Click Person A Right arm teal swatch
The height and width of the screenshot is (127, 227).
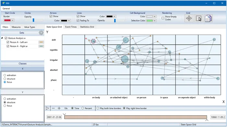click(x=41, y=46)
